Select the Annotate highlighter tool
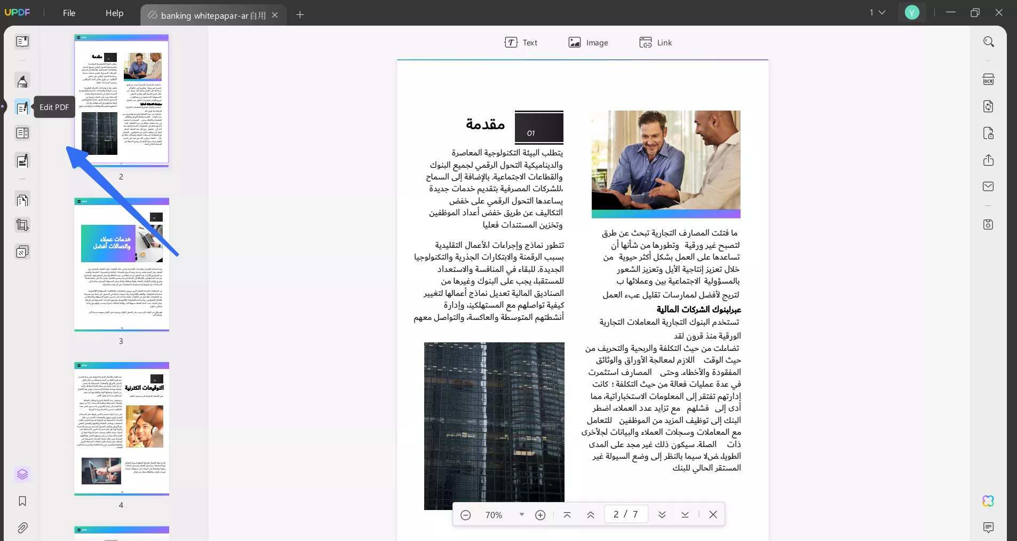Screen dimensions: 1017x541 coord(22,81)
